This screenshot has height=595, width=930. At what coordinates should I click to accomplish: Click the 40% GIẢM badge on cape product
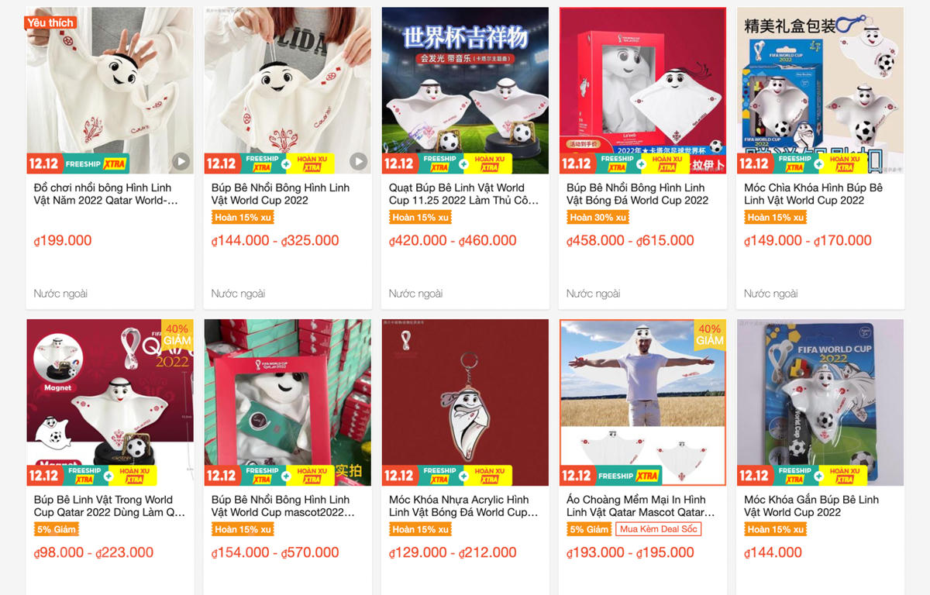710,334
